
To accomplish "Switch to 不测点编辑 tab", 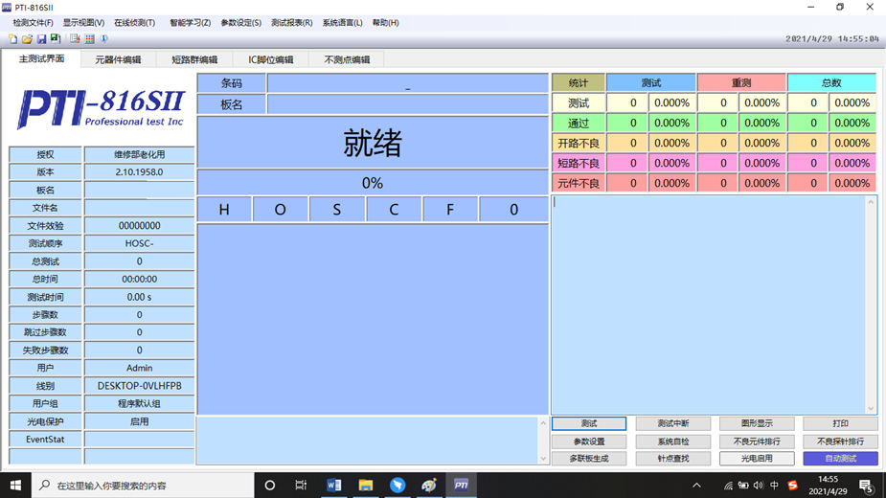I will coord(347,59).
